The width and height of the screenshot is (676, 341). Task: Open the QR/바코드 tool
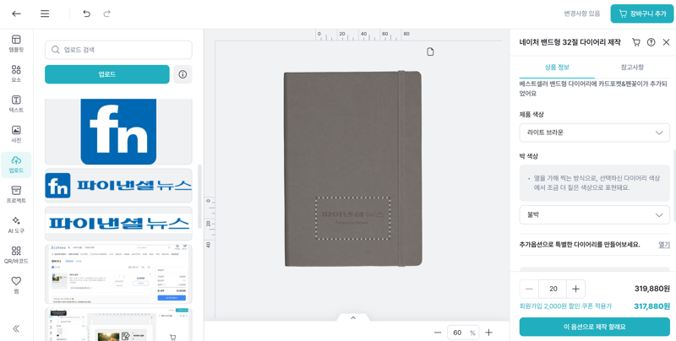[16, 255]
